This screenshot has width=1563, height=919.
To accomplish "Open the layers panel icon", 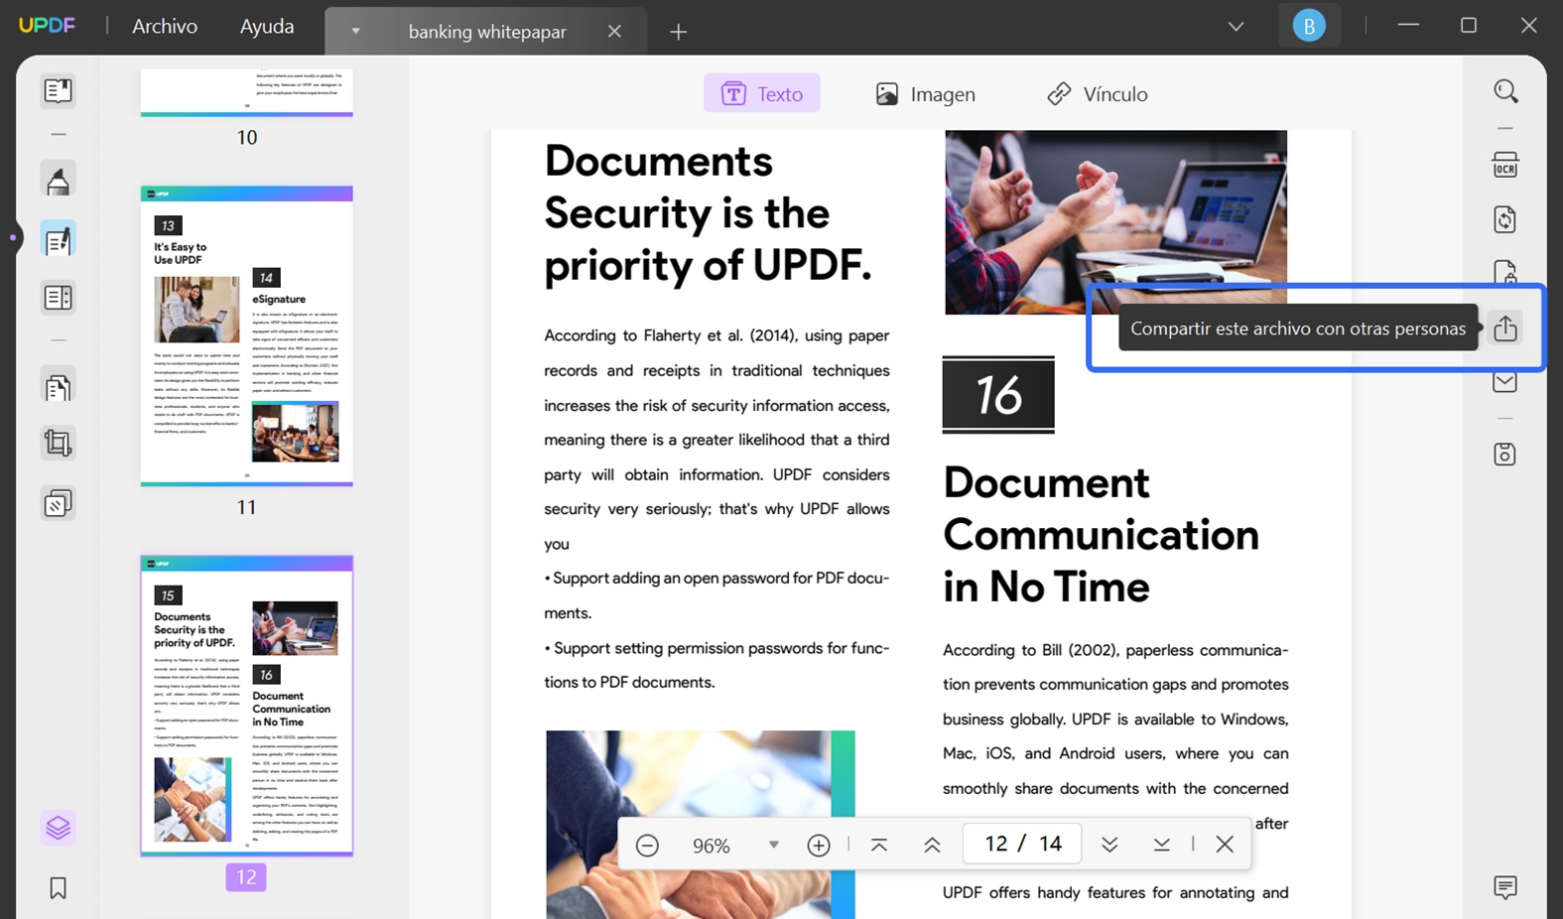I will pyautogui.click(x=58, y=827).
